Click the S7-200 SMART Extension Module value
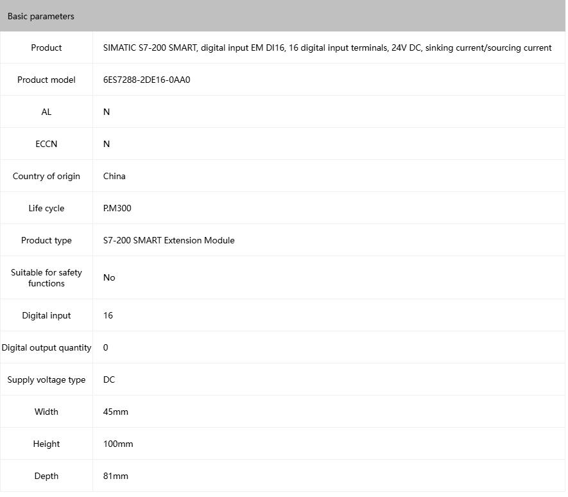 pos(169,240)
